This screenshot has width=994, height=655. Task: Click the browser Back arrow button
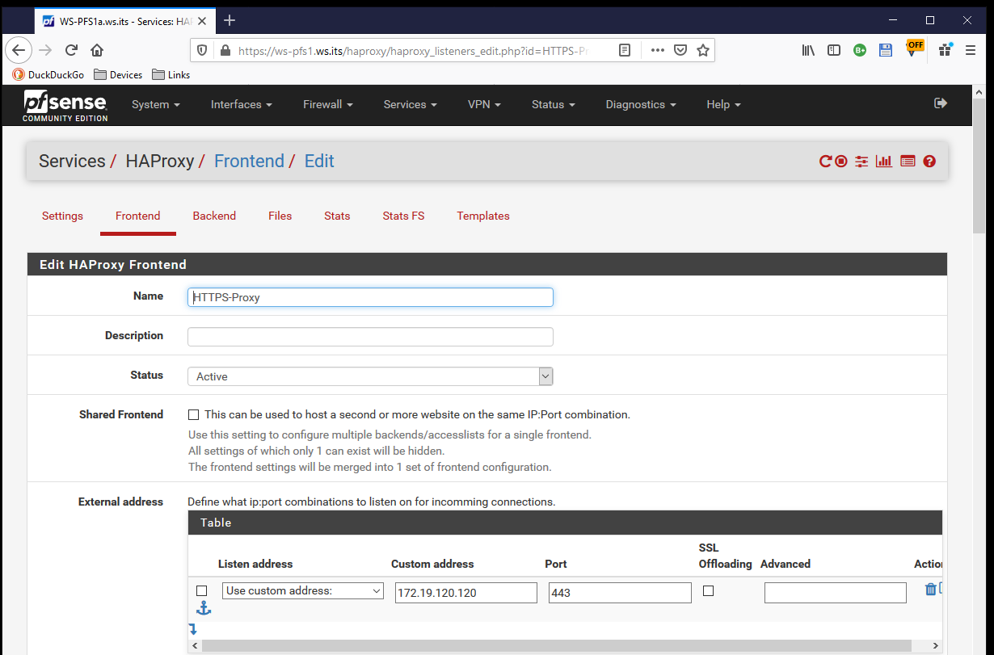[x=19, y=50]
